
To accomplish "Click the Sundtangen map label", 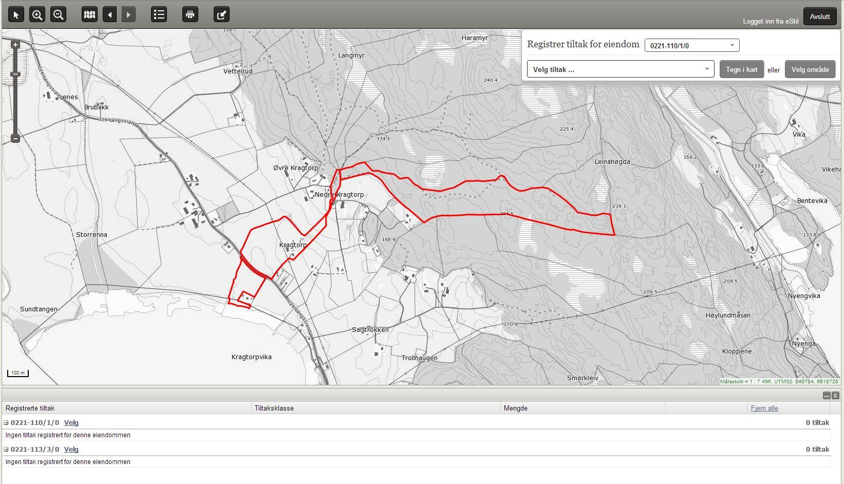I will click(x=39, y=309).
